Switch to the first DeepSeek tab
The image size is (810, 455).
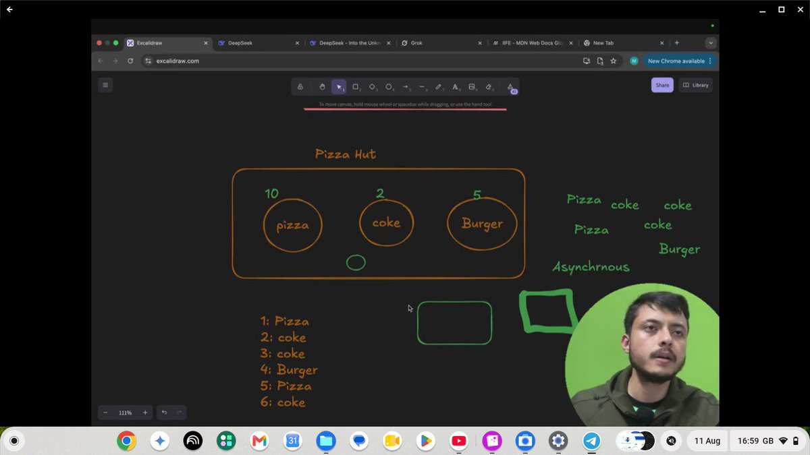point(259,42)
